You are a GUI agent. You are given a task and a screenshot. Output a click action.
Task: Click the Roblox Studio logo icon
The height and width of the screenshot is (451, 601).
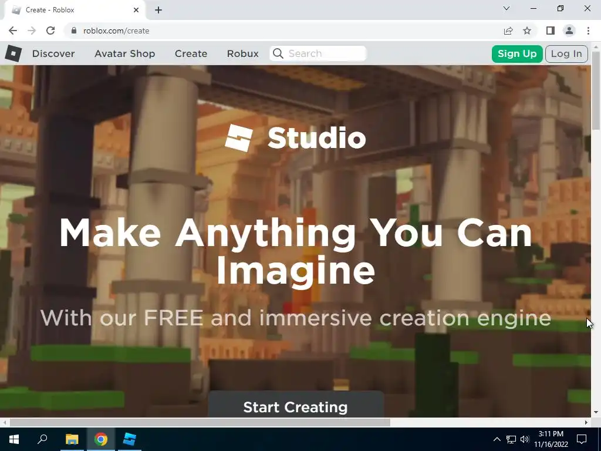point(239,138)
